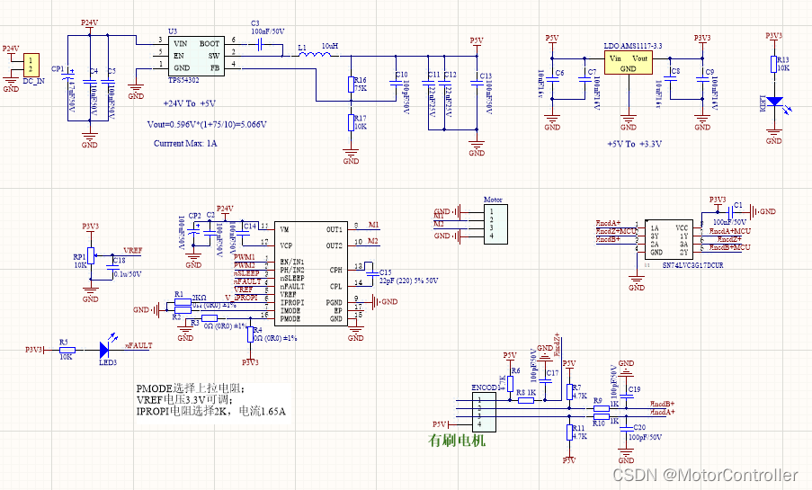The width and height of the screenshot is (812, 490).
Task: Select capacitor C10 beside R16
Action: coord(396,81)
